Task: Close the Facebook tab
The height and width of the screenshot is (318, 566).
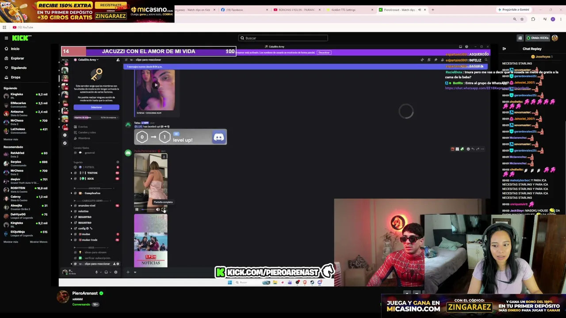Action: click(x=267, y=10)
